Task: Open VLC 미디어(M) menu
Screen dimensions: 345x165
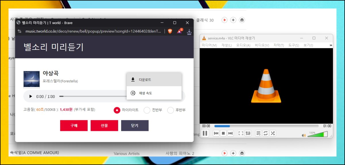Action: point(210,45)
